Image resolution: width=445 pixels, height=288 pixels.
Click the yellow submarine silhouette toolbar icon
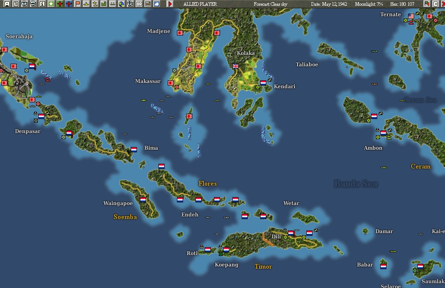pos(86,4)
